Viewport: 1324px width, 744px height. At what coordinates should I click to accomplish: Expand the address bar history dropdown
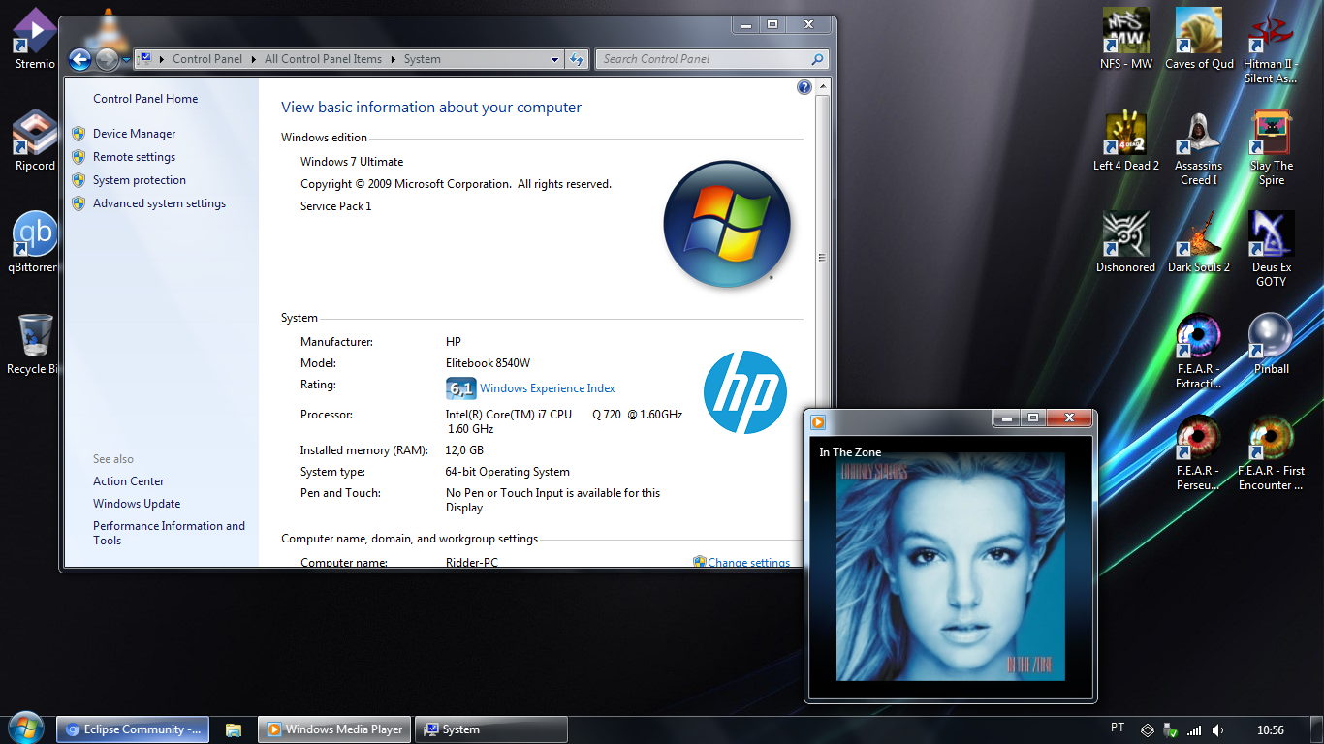coord(554,59)
